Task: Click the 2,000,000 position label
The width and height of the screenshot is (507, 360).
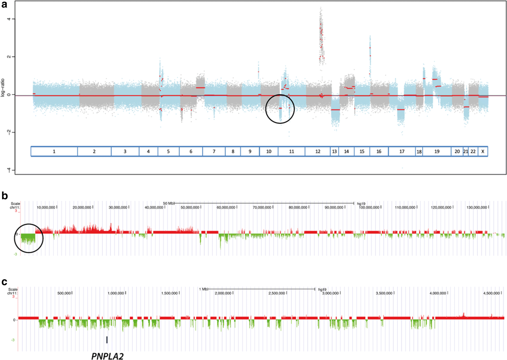Action: coord(223,293)
